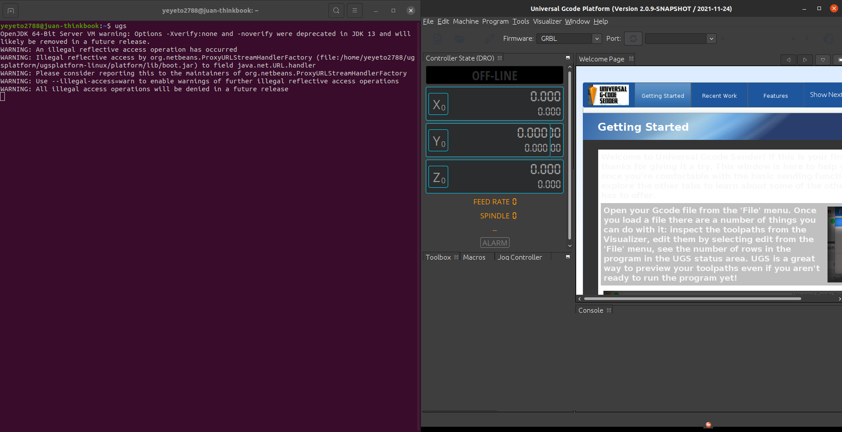Maximize the Universal Gcode Platform window
Viewport: 842px width, 432px height.
pyautogui.click(x=819, y=8)
